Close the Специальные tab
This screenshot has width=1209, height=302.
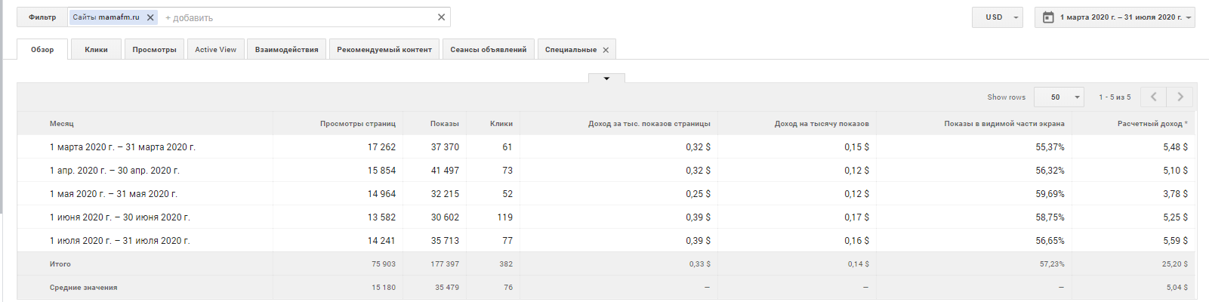[x=606, y=50]
